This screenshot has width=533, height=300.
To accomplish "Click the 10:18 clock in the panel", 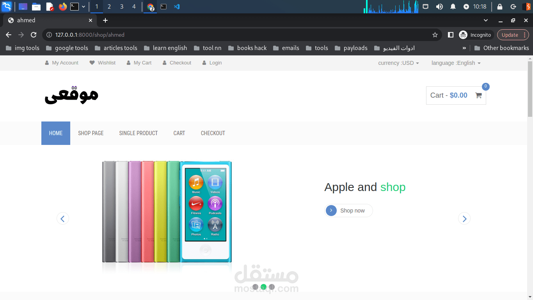I will point(480,7).
